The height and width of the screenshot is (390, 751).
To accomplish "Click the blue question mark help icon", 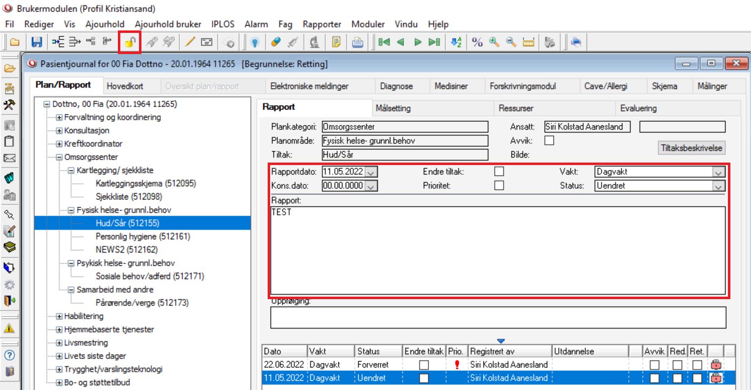I will [9, 355].
